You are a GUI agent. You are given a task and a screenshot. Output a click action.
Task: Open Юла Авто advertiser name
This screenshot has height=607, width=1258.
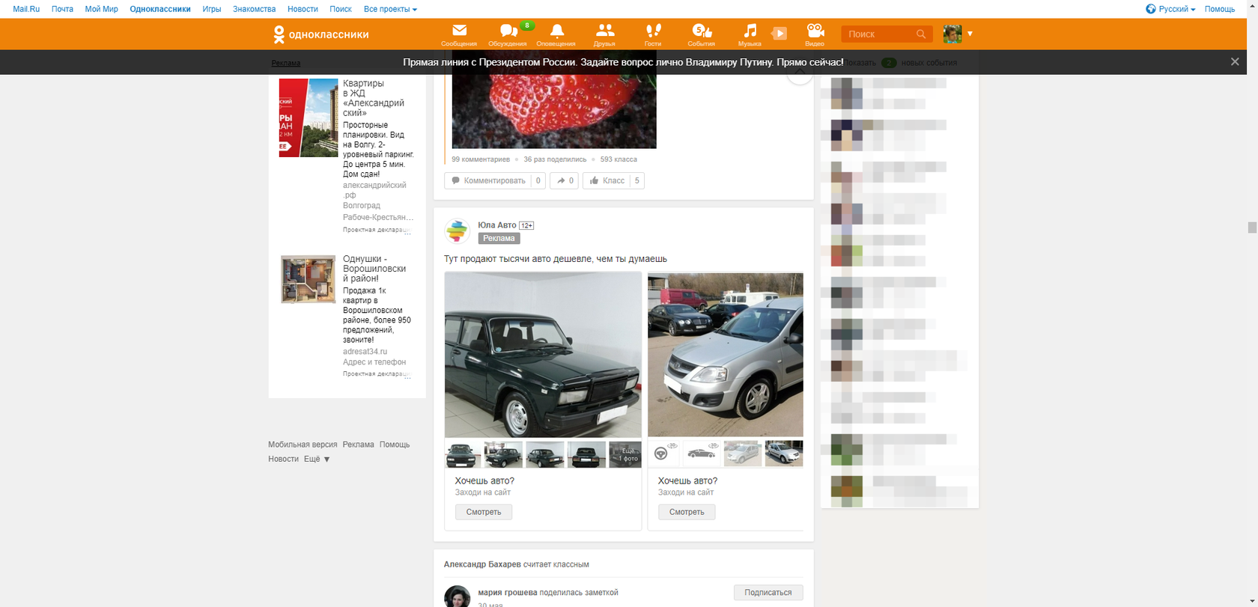point(497,225)
